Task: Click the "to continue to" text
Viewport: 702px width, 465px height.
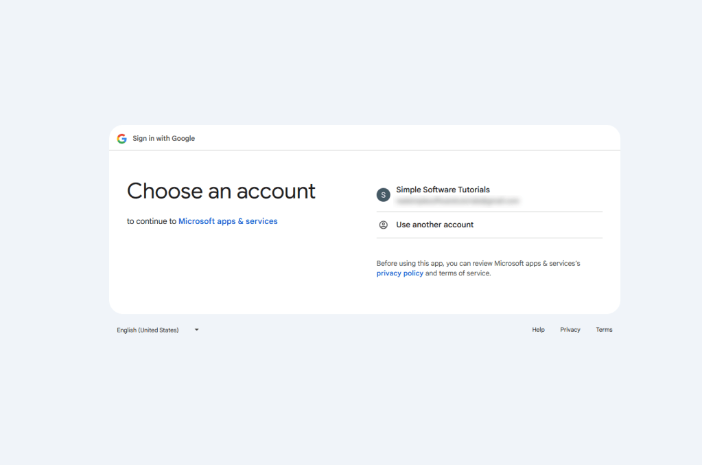Action: pyautogui.click(x=152, y=221)
